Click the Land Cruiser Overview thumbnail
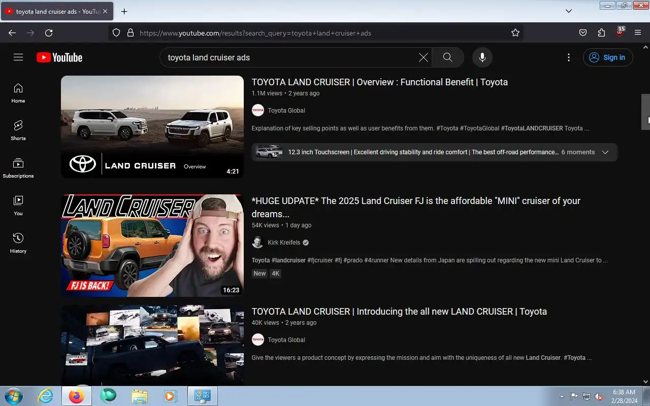 tap(152, 127)
